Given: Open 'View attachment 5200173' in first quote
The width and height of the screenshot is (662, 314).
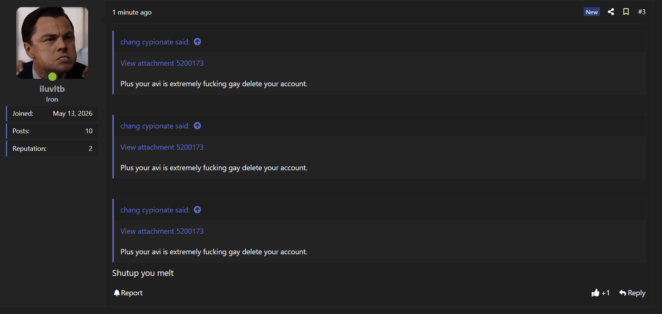Looking at the screenshot, I should pos(162,63).
